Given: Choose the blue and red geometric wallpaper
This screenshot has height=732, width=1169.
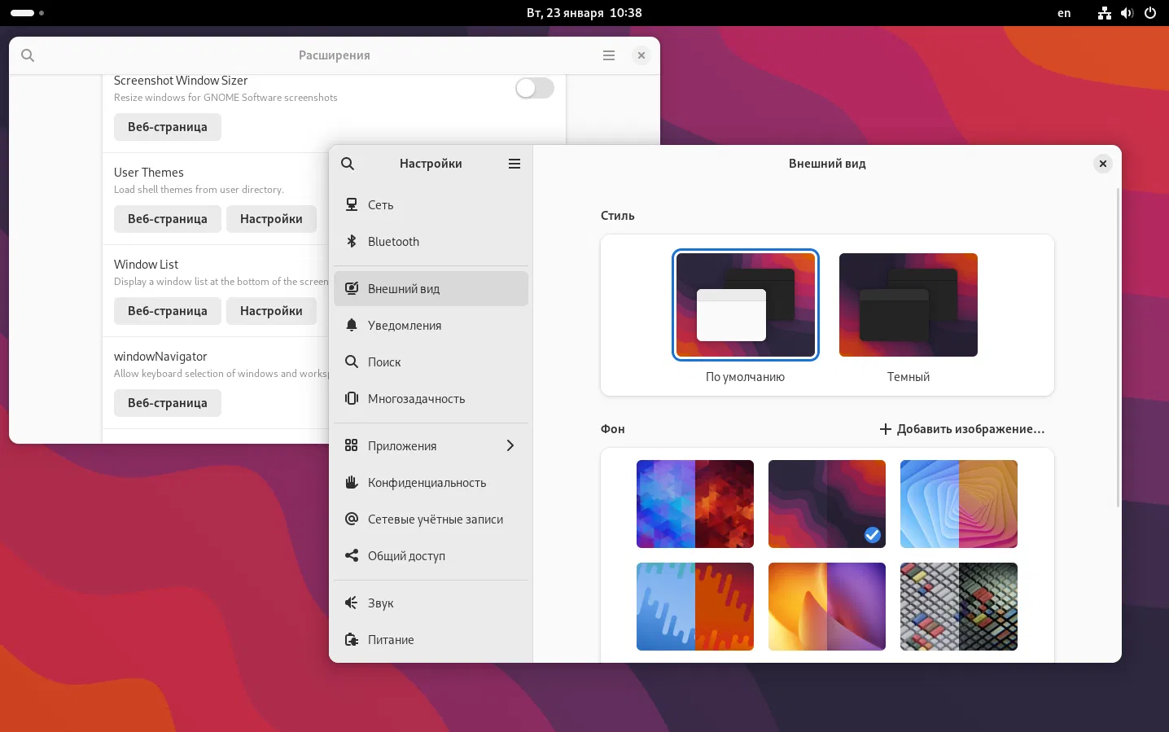Looking at the screenshot, I should point(695,504).
